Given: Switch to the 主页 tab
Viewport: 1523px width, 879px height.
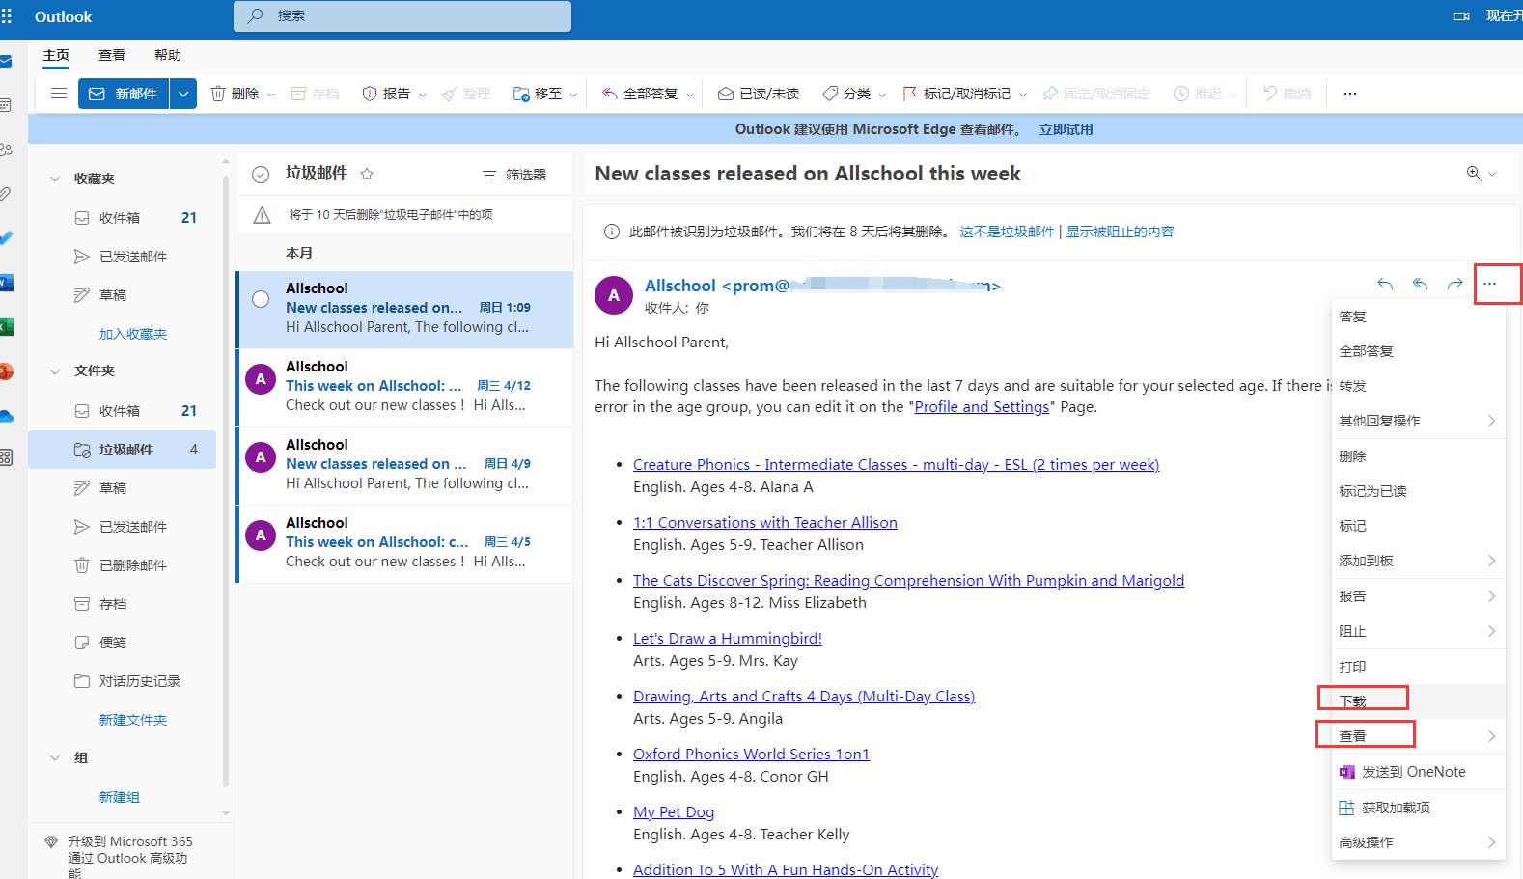Looking at the screenshot, I should point(56,55).
